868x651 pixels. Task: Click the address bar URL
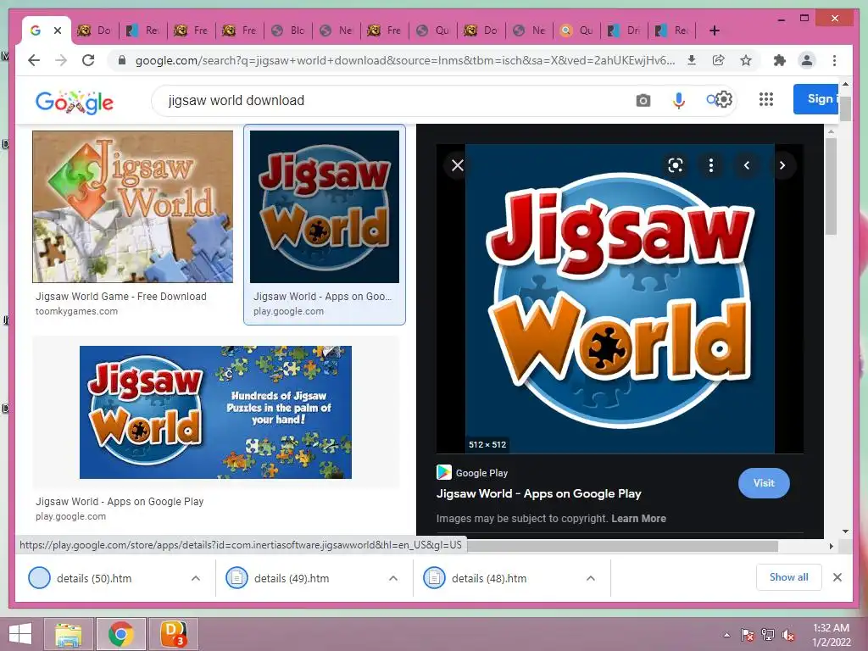[404, 60]
